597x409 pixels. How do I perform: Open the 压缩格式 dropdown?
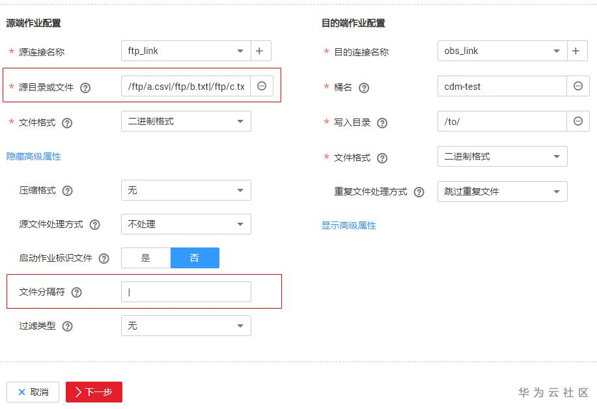click(186, 190)
